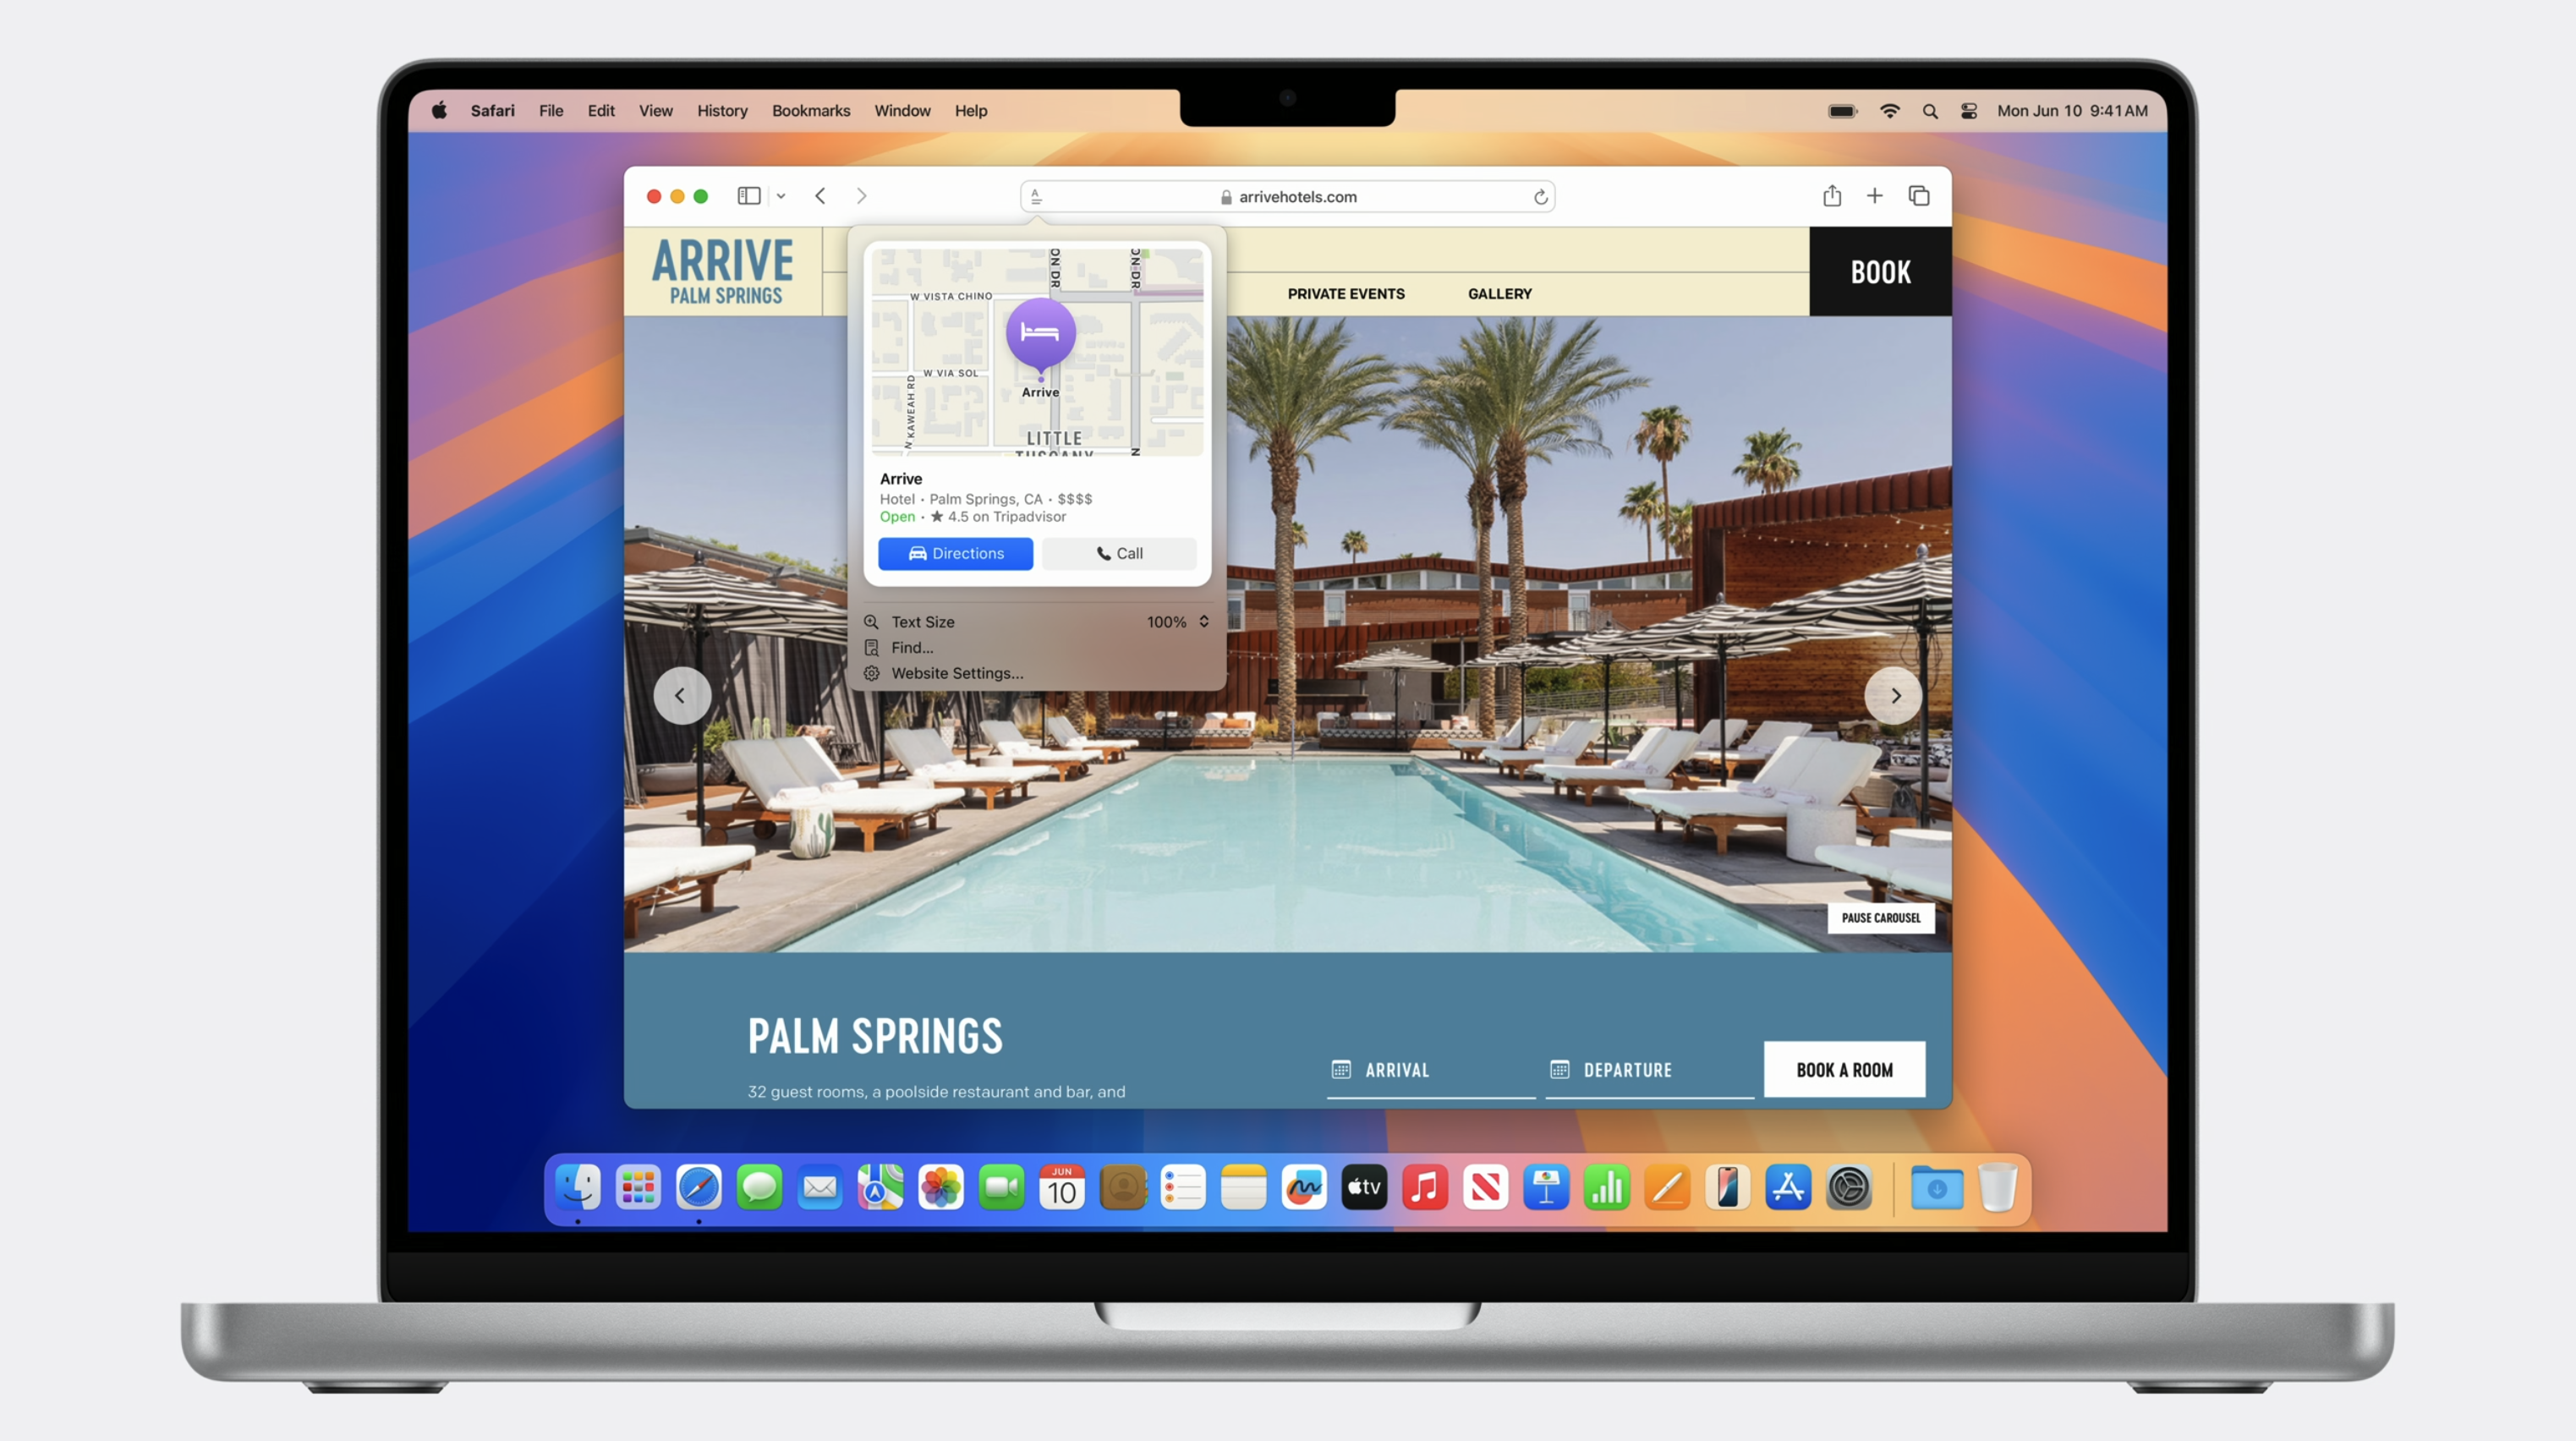Click Find in context menu
This screenshot has height=1441, width=2576.
[913, 647]
